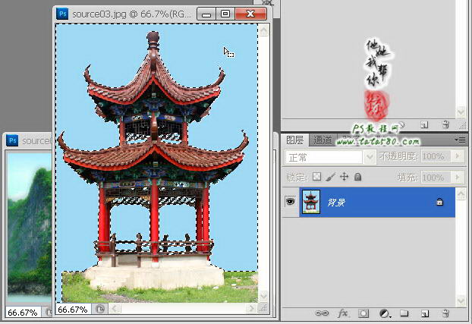The height and width of the screenshot is (324, 472).
Task: Click zoom field 66.67% in source03.jpg window
Action: click(73, 310)
